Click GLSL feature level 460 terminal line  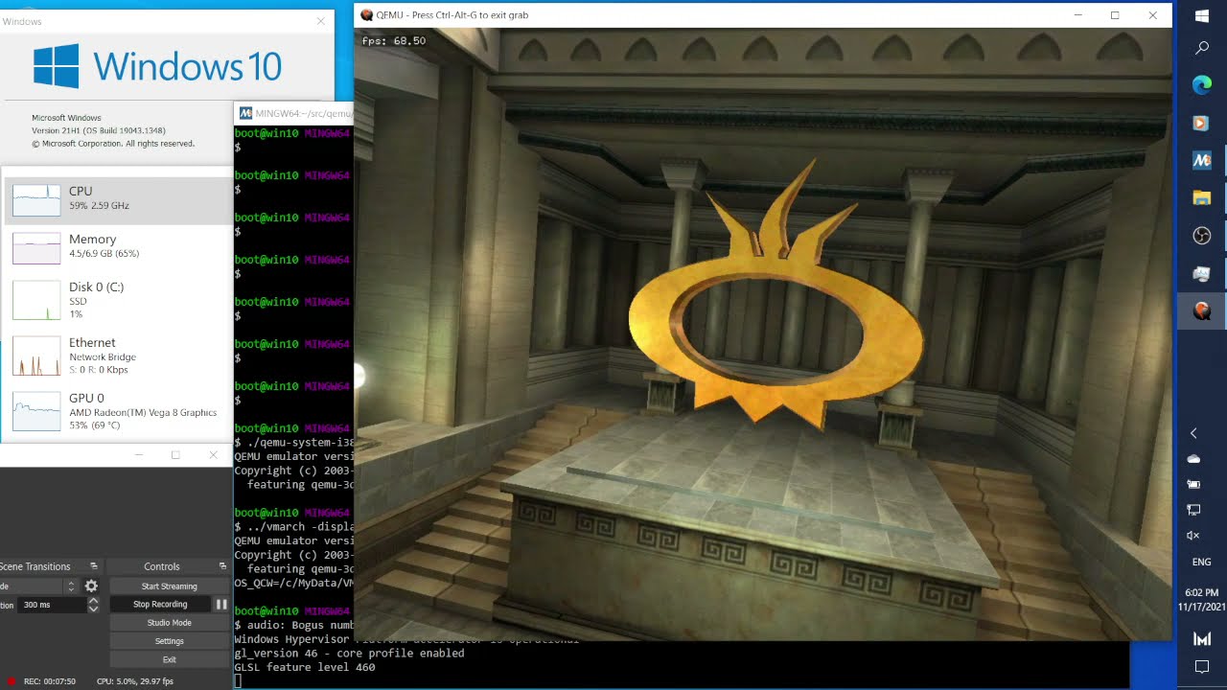(305, 667)
